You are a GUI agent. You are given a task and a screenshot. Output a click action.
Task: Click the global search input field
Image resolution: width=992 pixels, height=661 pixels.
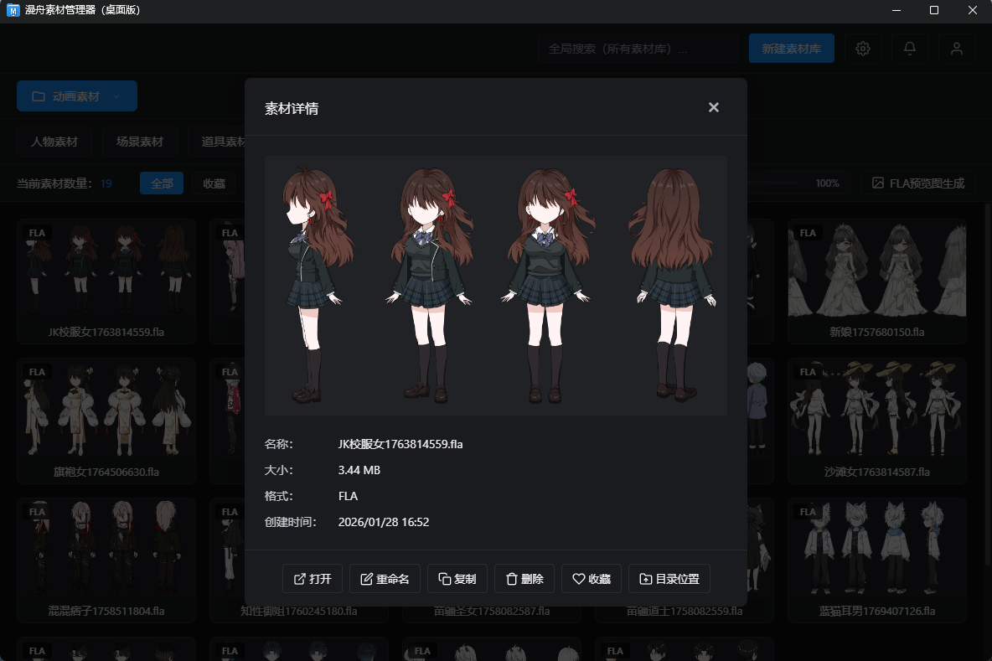coord(637,49)
